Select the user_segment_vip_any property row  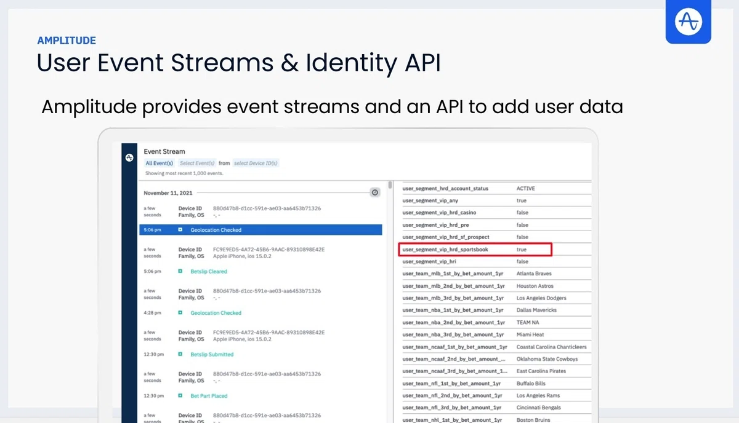496,200
